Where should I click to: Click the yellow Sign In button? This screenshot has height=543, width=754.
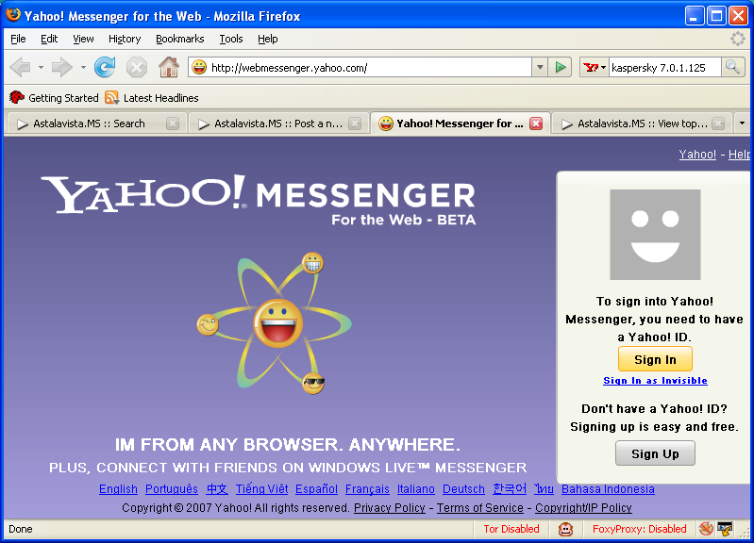click(655, 359)
